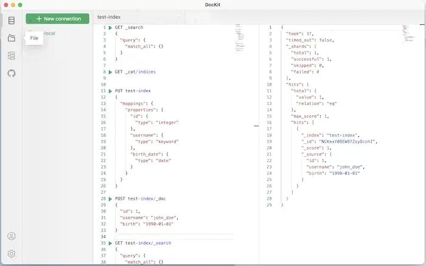
Task: Click the "POST test-index/_doc" text
Action: coord(140,199)
